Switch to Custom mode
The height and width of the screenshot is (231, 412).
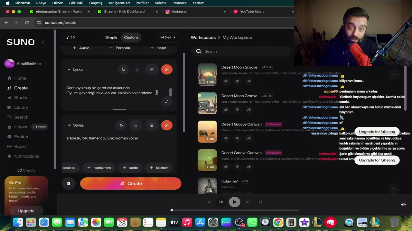131,37
